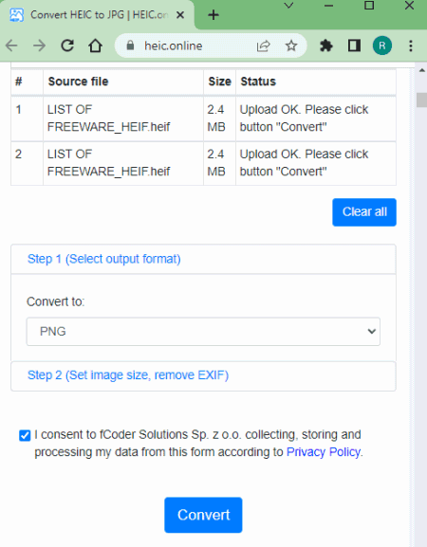This screenshot has height=547, width=427.
Task: Open Chrome three-dot menu
Action: coord(411,46)
